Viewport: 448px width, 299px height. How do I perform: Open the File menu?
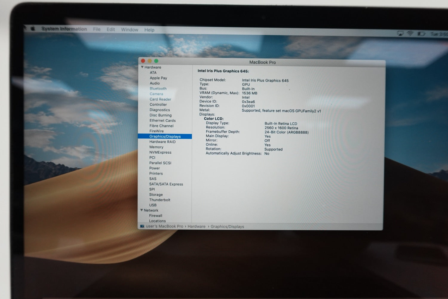pos(97,29)
